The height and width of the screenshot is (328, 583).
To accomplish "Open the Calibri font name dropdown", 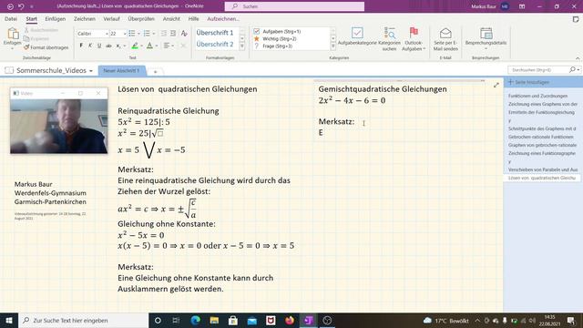I will pos(107,34).
